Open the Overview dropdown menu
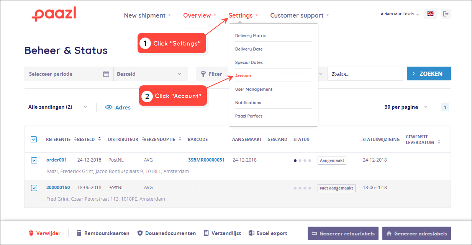Viewport: 472px width, 245px height. tap(200, 15)
